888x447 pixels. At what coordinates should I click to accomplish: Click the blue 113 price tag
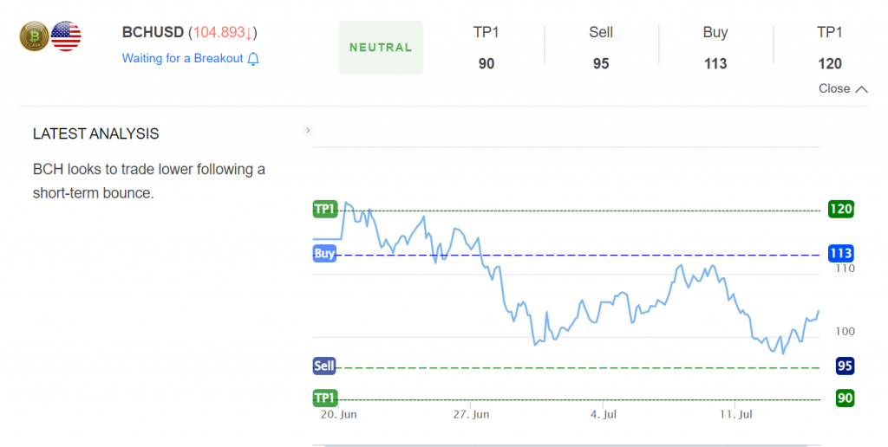point(840,254)
